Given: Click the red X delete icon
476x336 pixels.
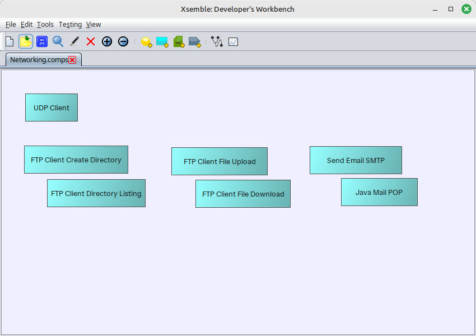Looking at the screenshot, I should pyautogui.click(x=91, y=41).
